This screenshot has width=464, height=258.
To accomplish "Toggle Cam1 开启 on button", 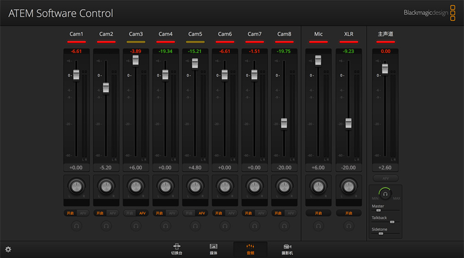I will (71, 213).
